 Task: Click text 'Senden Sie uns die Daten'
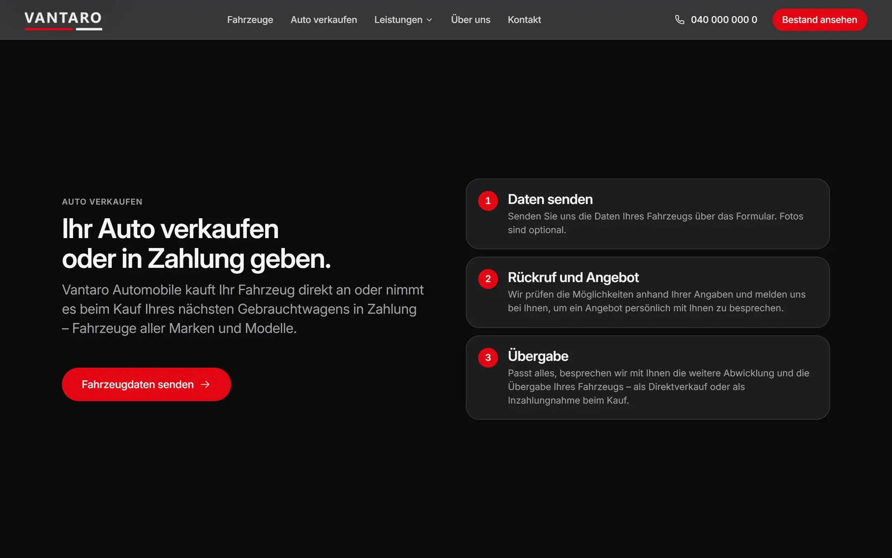(564, 216)
